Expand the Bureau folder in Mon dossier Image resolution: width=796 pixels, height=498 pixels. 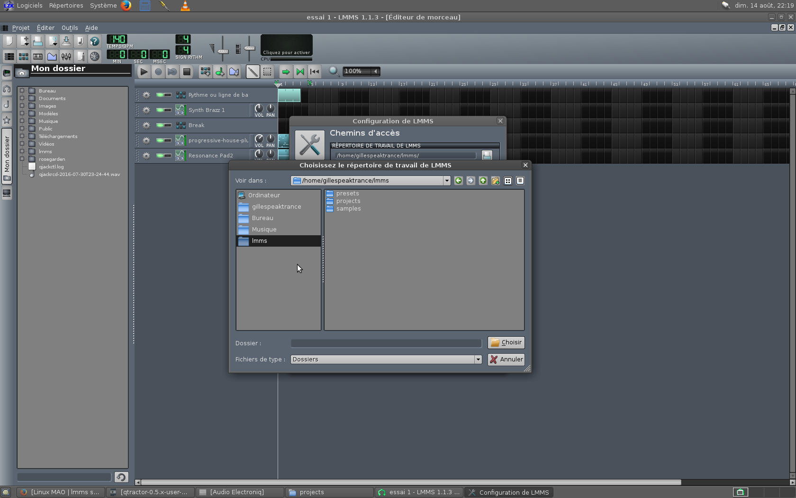(22, 91)
